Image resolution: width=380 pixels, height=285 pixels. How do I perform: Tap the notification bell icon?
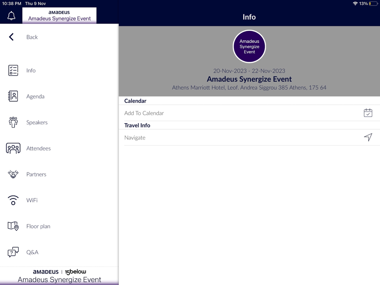tap(11, 16)
